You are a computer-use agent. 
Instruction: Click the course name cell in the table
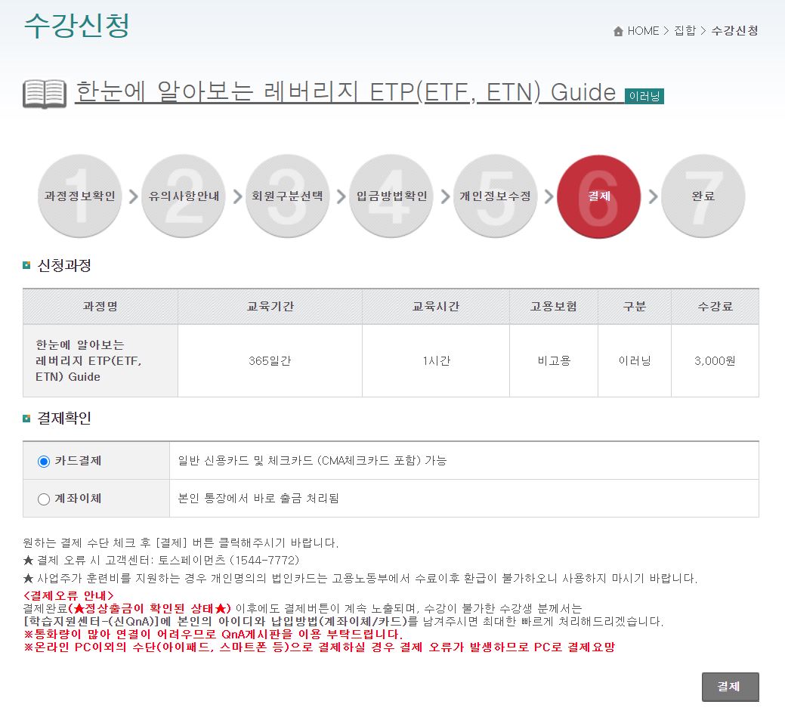pos(100,361)
